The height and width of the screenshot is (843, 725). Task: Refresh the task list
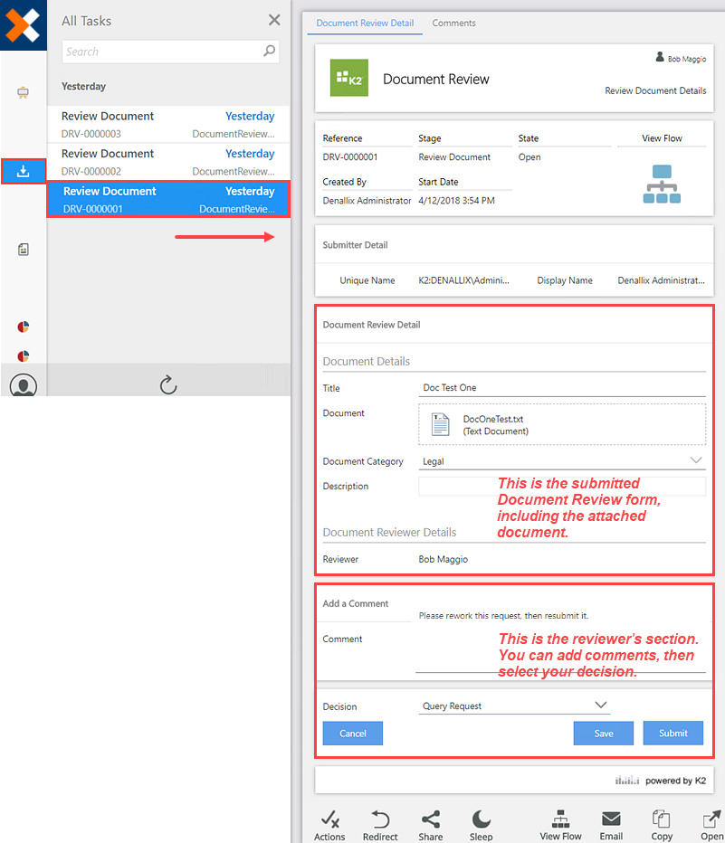[168, 384]
